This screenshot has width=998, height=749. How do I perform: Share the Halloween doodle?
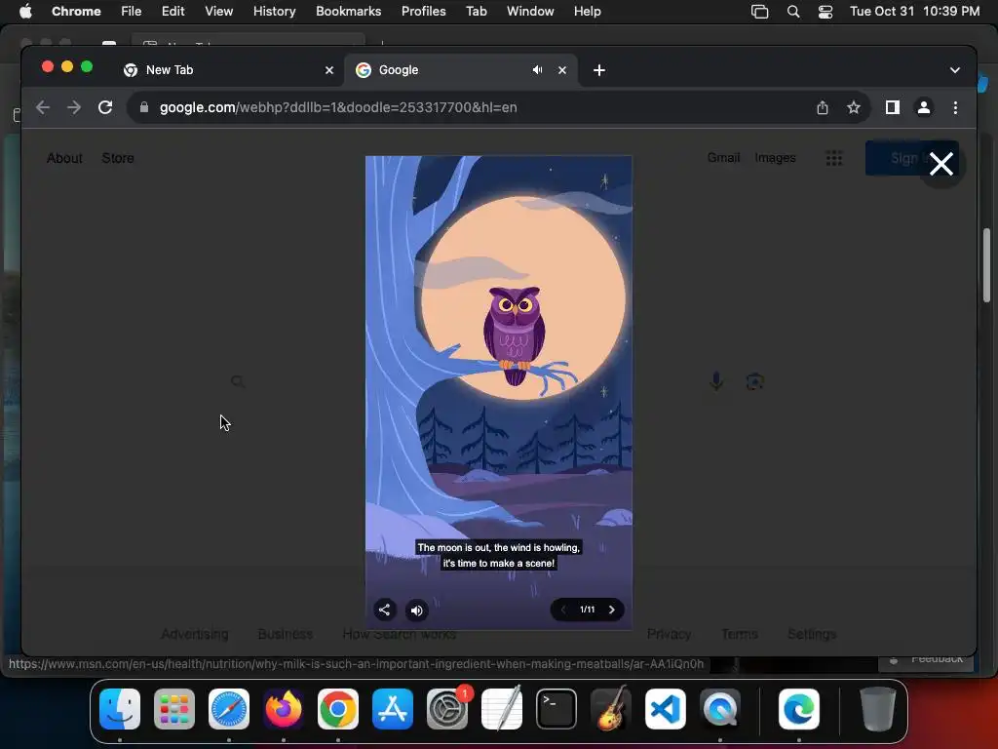pos(384,611)
